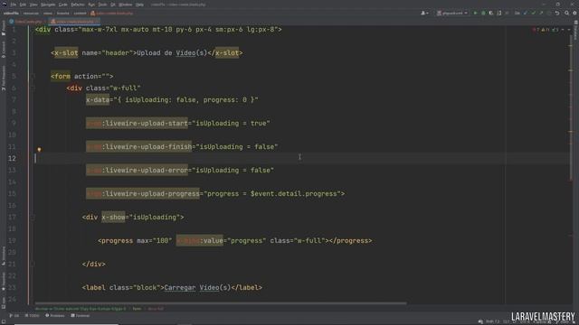579x325 pixels.
Task: Open the Pull Requests tool window
Action: [x=4, y=78]
